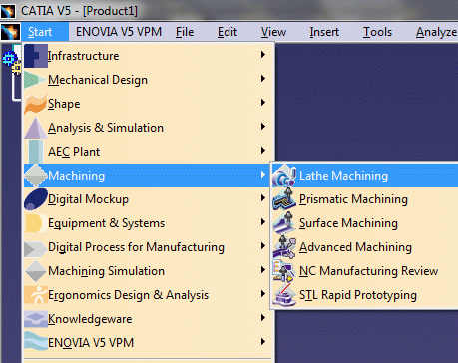Click the CATIA document icon beside Start menu
The image size is (458, 363).
(x=10, y=32)
